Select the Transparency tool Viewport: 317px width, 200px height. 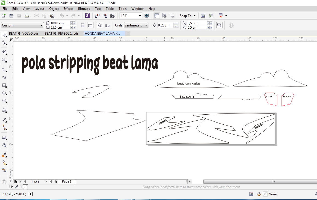[4, 145]
